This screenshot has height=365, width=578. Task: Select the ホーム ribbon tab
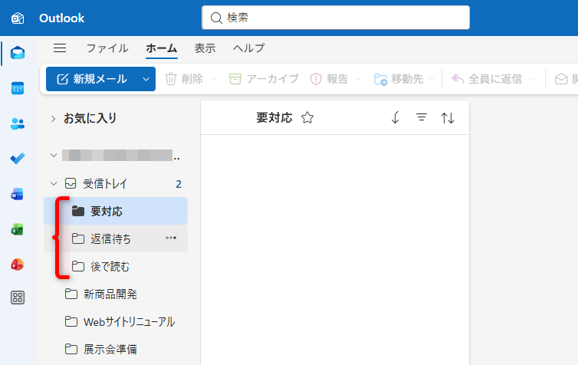point(162,48)
